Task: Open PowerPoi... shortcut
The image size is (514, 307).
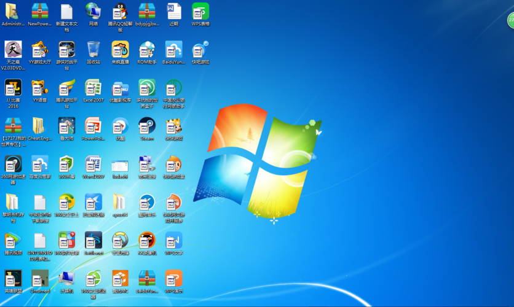Action: 93,126
